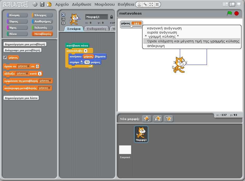Open the language globe icon
Screen dimensions: 245x181
(x=35, y=4)
